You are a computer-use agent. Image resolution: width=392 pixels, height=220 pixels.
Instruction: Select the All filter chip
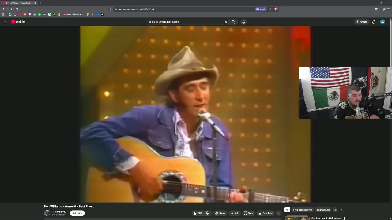click(x=287, y=210)
